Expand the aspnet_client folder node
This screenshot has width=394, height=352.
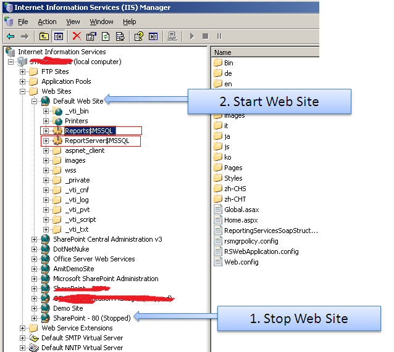[x=46, y=150]
